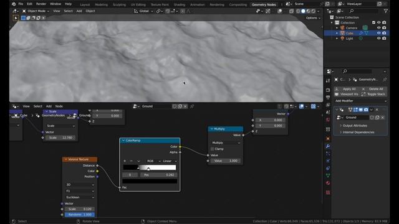Duplicate Ground node group in modifier panel
Screen dimensions: 399x224
(377, 118)
